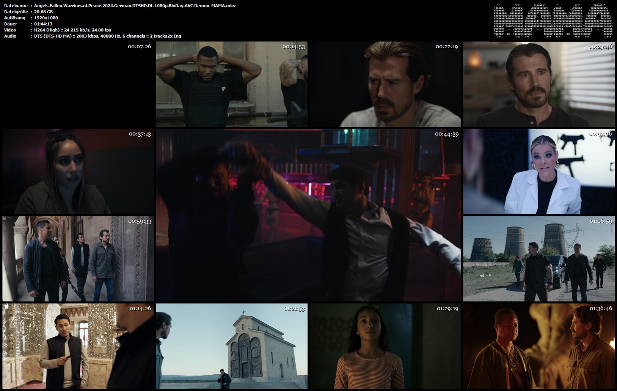The width and height of the screenshot is (617, 391).
Task: Click the black thumbnail stamped 00:07:26
Action: 78,84
